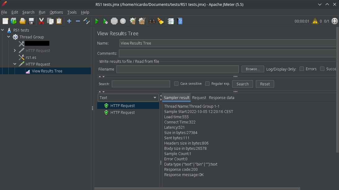The height and width of the screenshot is (190, 339).
Task: Open Help with the question mark icon
Action: pyautogui.click(x=180, y=21)
